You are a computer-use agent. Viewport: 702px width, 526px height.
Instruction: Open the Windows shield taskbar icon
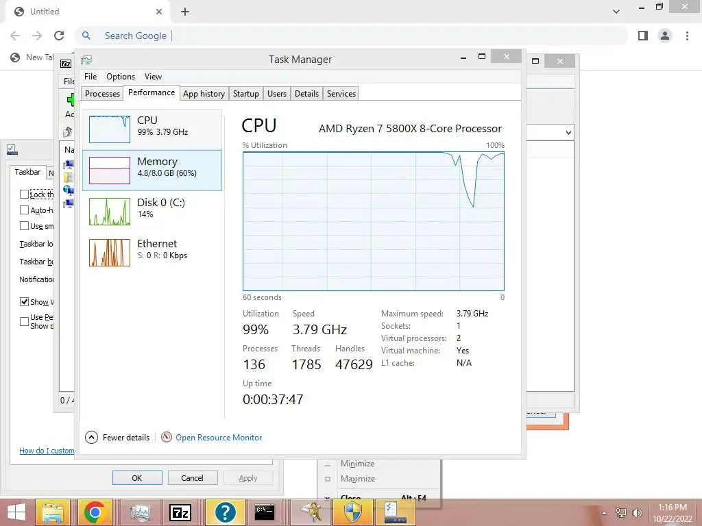pos(353,512)
